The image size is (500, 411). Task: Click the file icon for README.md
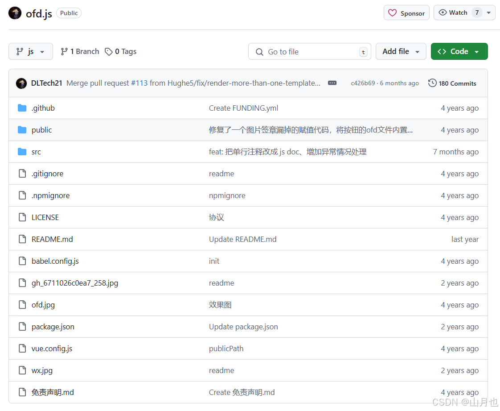[x=22, y=239]
